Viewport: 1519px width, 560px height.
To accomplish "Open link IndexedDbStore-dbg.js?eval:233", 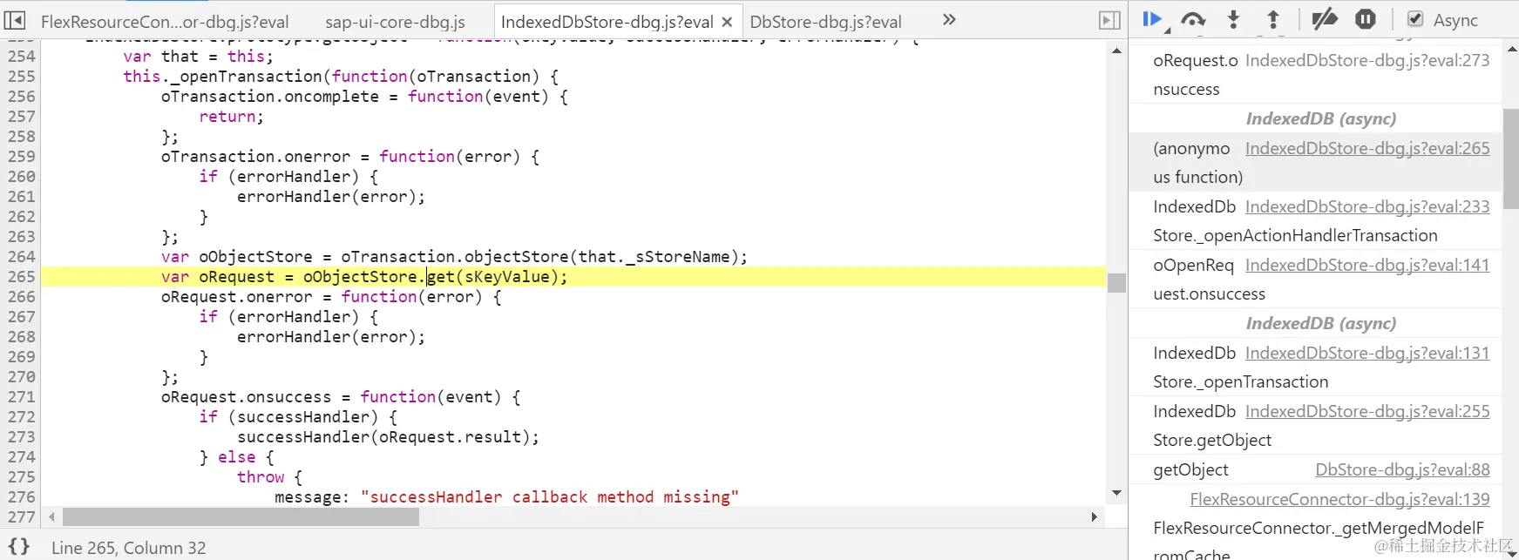I will point(1367,206).
